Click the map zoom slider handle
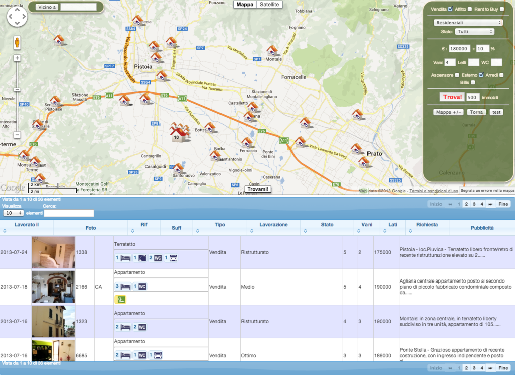515x375 pixels. pos(17,90)
